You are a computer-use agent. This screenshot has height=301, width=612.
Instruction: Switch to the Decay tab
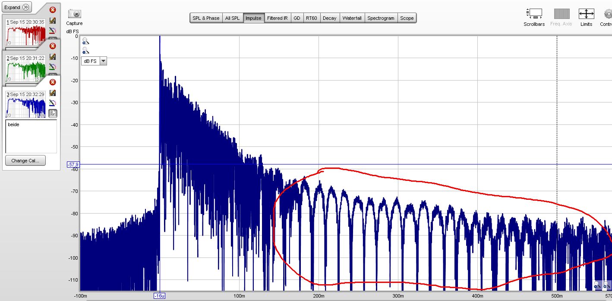329,18
